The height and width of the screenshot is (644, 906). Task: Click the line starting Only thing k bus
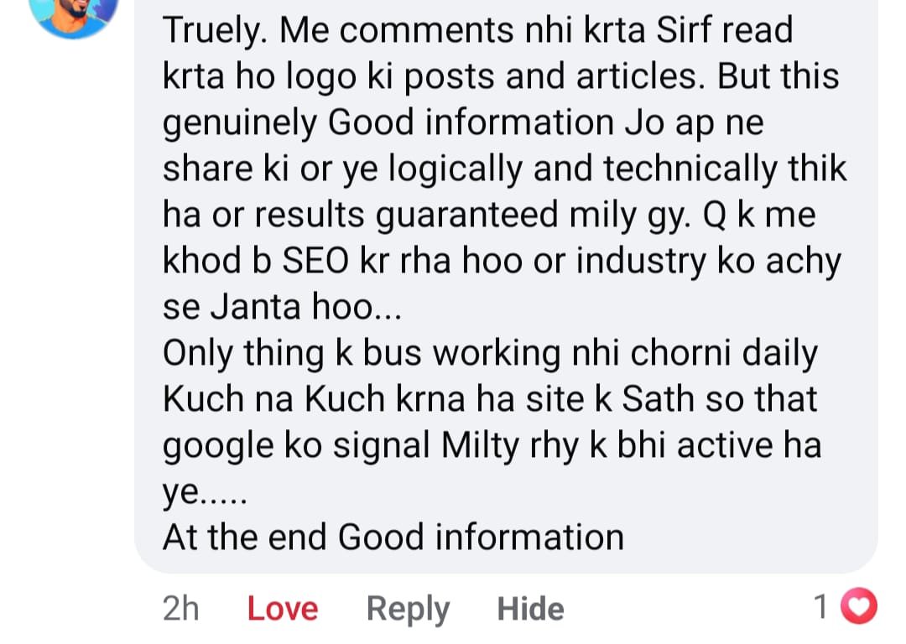pyautogui.click(x=490, y=354)
